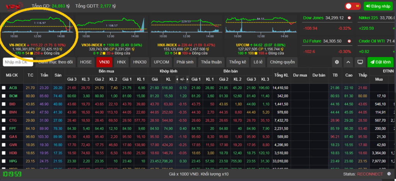Tick the checkbox for CTG
396x181 pixels.
tap(3, 120)
